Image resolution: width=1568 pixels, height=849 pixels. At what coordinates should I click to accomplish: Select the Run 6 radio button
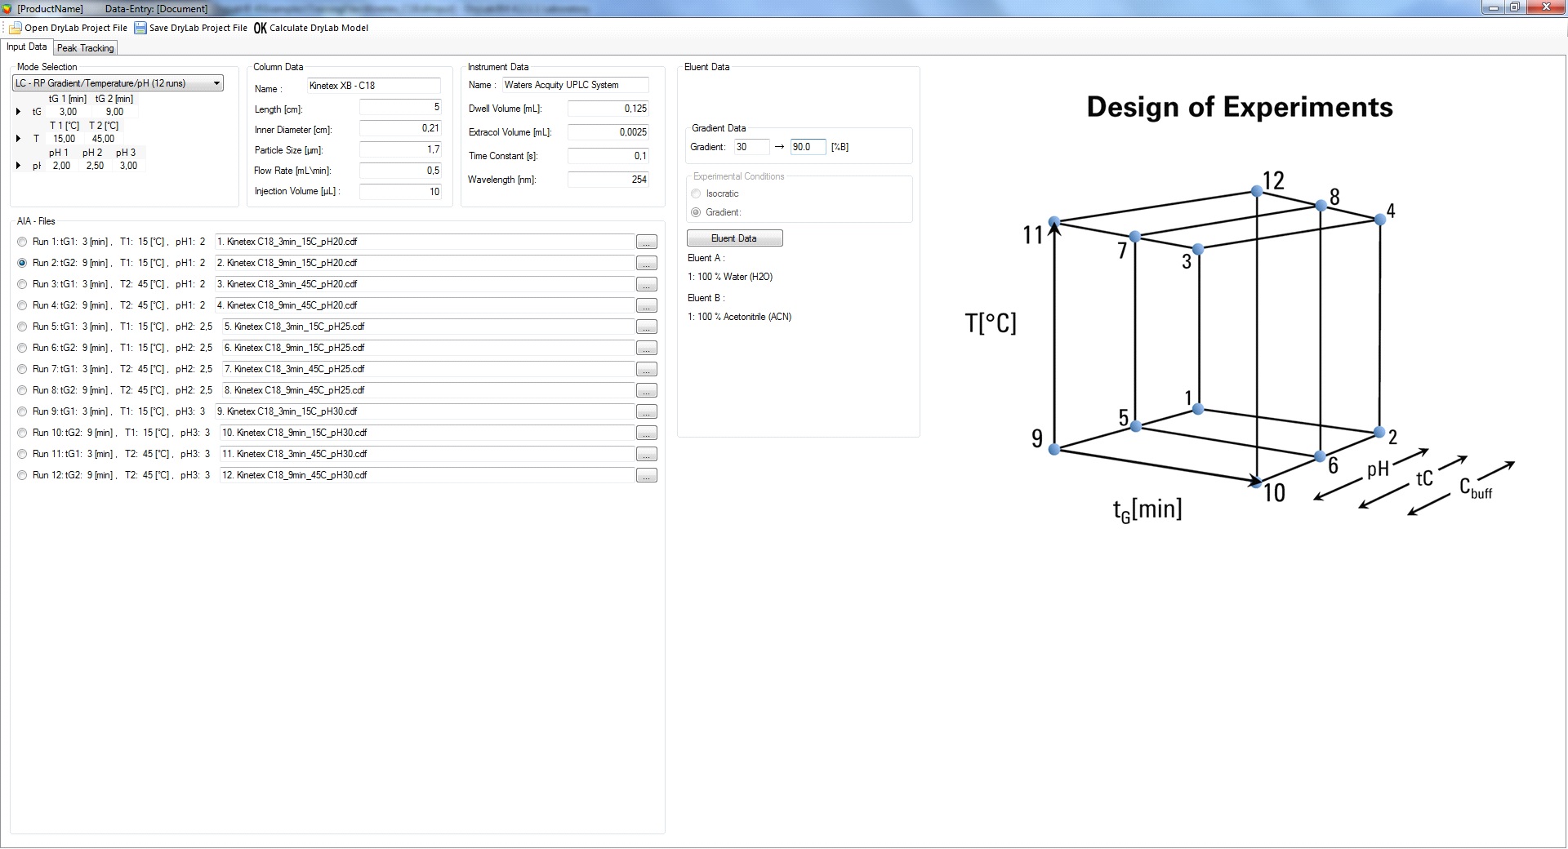tap(22, 348)
